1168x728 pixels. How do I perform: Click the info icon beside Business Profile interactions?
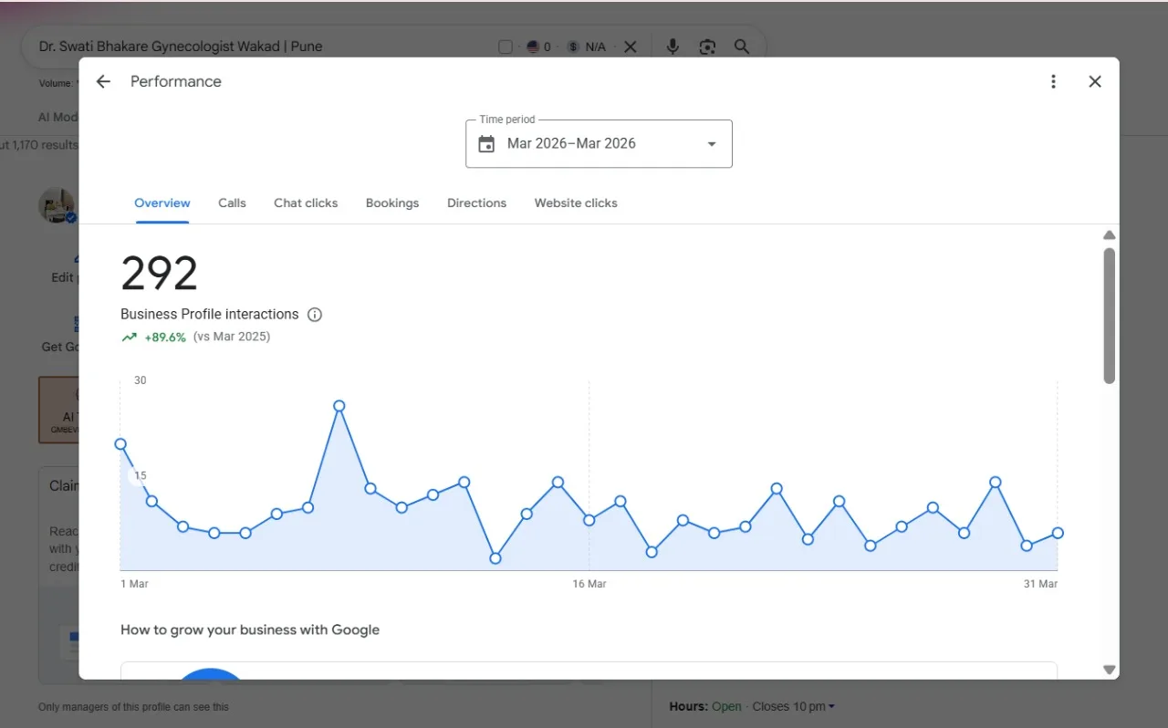(315, 315)
